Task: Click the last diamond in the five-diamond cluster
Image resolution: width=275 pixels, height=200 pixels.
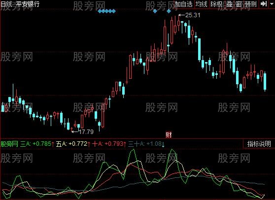Action: click(x=114, y=11)
